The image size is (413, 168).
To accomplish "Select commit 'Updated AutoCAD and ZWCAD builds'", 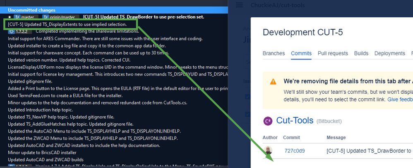I will pyautogui.click(x=46, y=159).
